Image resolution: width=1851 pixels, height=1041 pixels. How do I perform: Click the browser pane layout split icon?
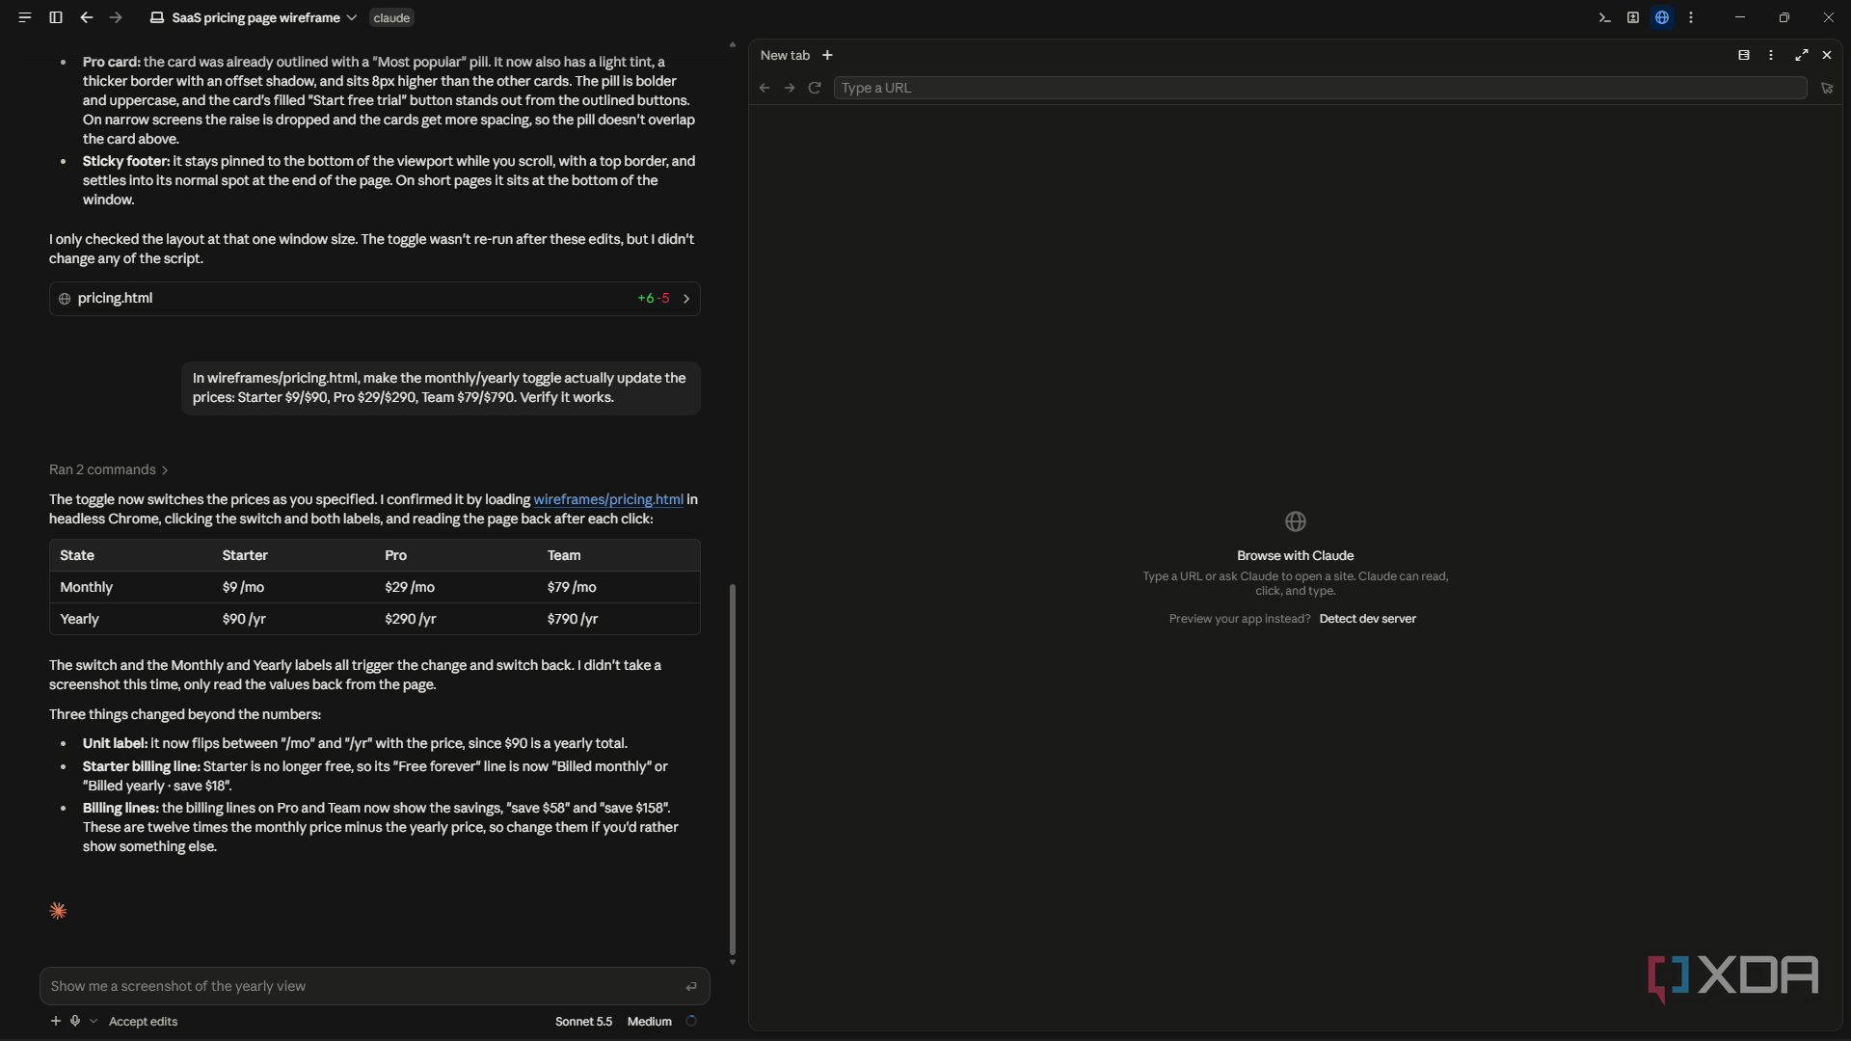(1744, 56)
